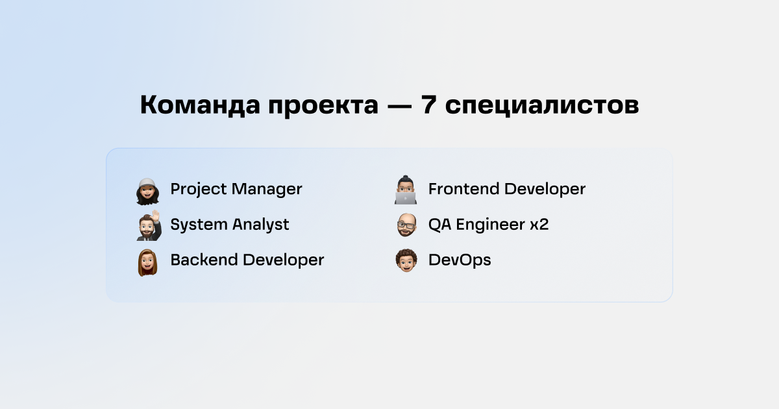779x409 pixels.
Task: Select the "Frontend Developer" text
Action: click(507, 190)
